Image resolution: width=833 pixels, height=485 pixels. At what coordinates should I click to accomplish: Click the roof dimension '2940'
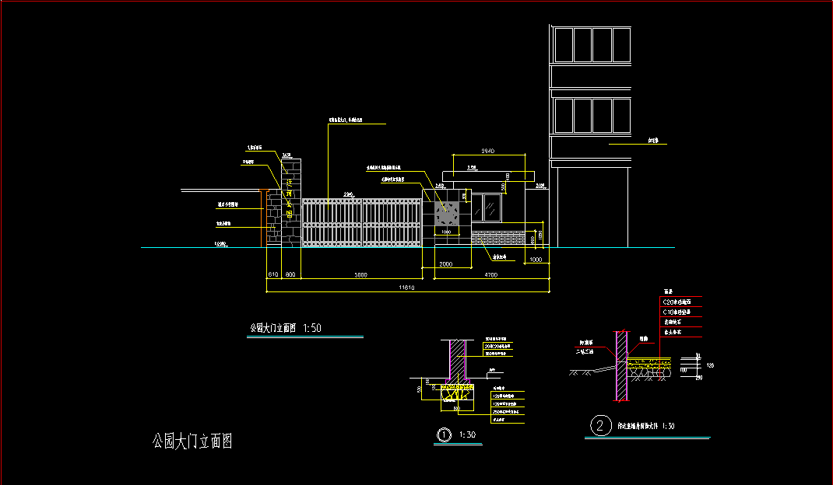point(487,152)
